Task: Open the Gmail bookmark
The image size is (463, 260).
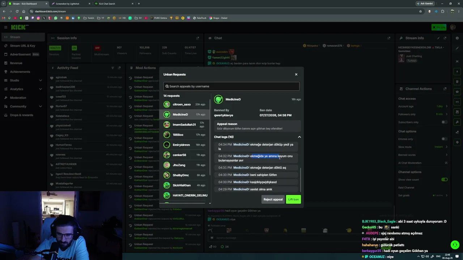Action: [x=4, y=18]
